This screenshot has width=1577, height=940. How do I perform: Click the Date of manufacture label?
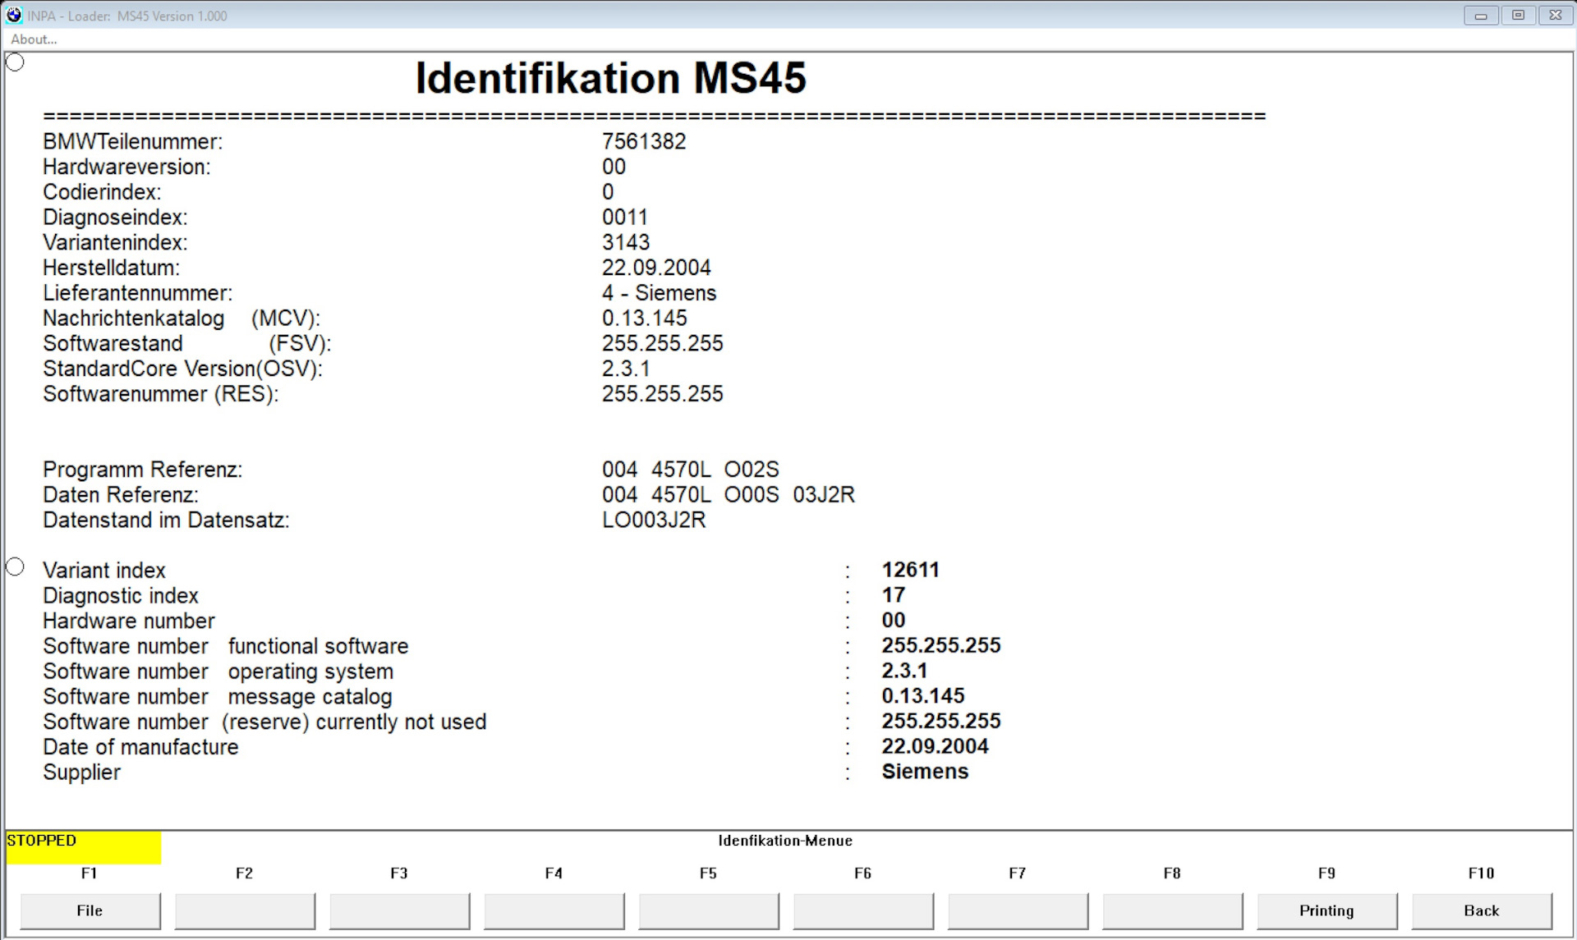pos(140,747)
